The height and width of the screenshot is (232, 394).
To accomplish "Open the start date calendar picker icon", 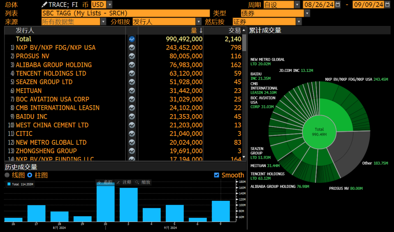I will [x=338, y=5].
